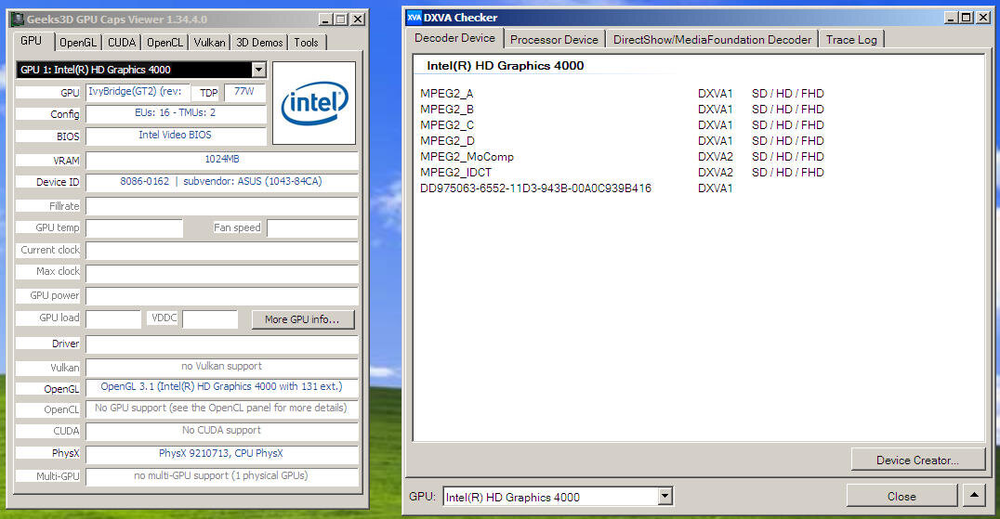Image resolution: width=1000 pixels, height=519 pixels.
Task: Click the Current clock field
Action: pos(222,251)
